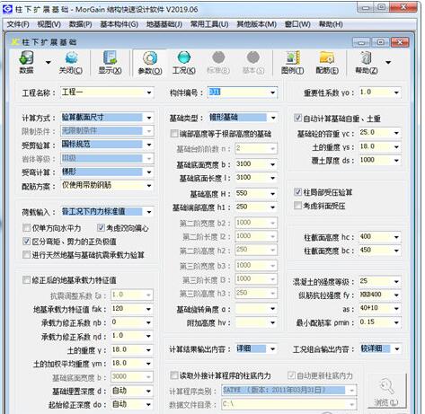The width and height of the screenshot is (425, 414).
Task: Expand the arrow beside 数据 icon
Action: (x=48, y=62)
